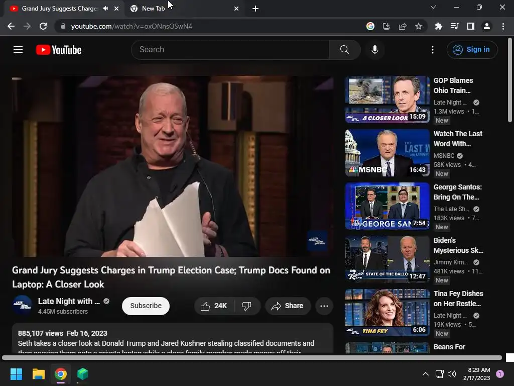
Task: Open Tina Fey video thumbnail
Action: pyautogui.click(x=387, y=313)
